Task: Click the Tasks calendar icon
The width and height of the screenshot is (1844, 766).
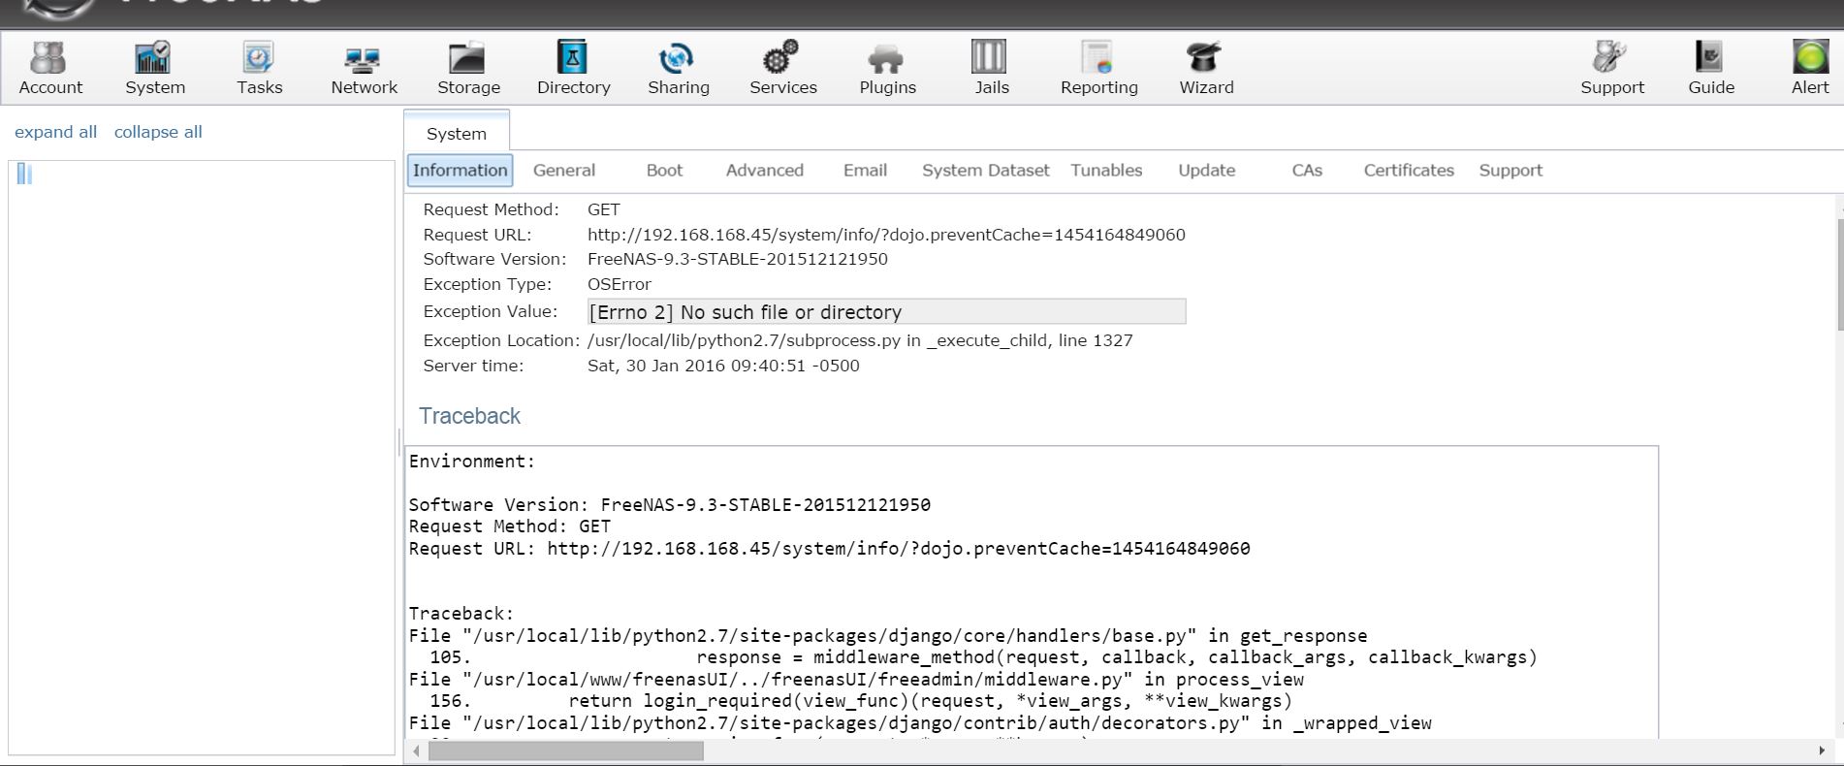Action: coord(259,59)
